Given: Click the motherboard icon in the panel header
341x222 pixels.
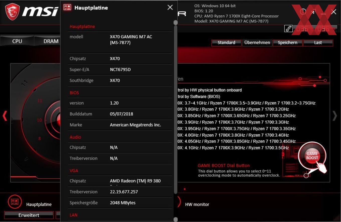Looking at the screenshot, I should (x=67, y=8).
